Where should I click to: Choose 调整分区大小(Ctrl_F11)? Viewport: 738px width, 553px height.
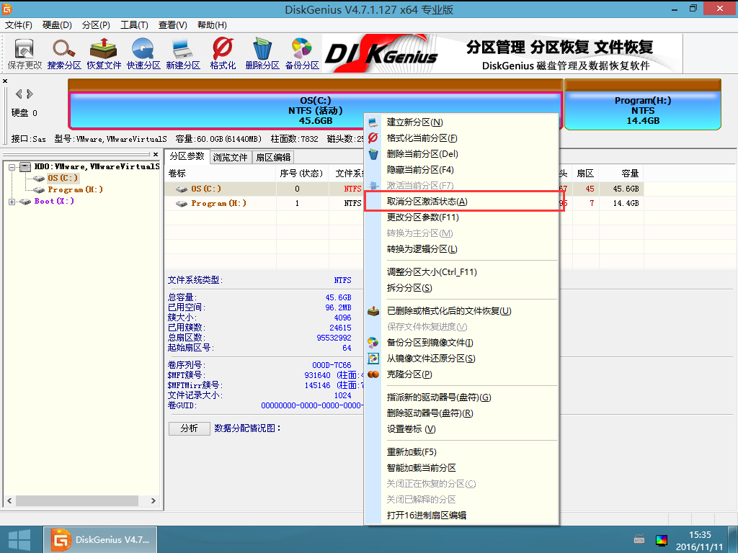[462, 271]
